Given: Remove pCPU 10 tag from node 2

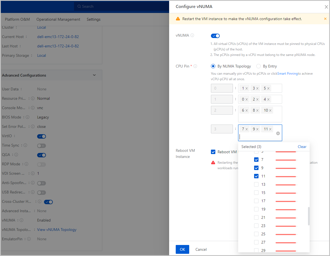Looking at the screenshot, I should [270, 111].
